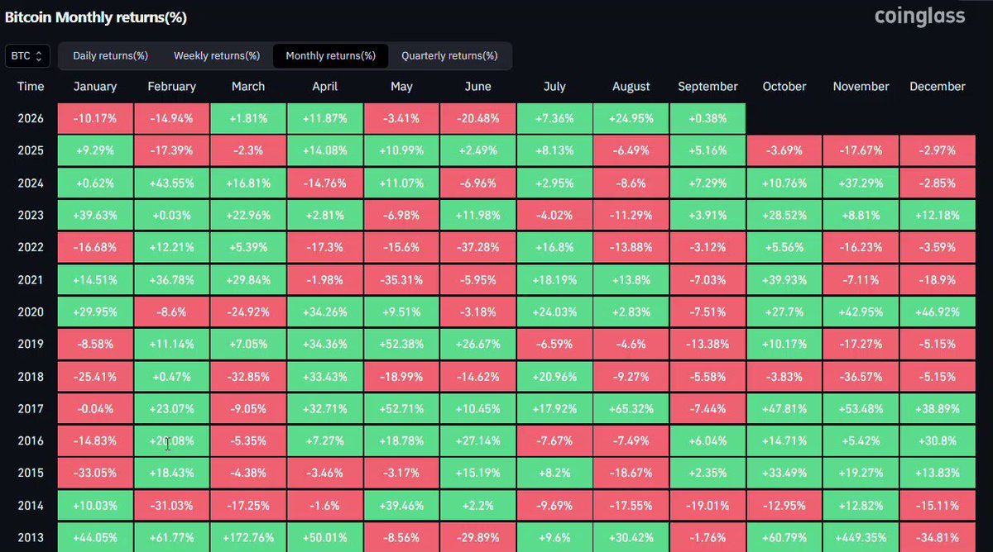The height and width of the screenshot is (552, 993).
Task: Click the 2023 January cell showing +39.63%
Action: (95, 215)
